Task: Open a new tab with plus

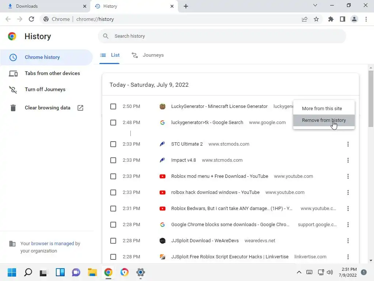Action: [186, 6]
